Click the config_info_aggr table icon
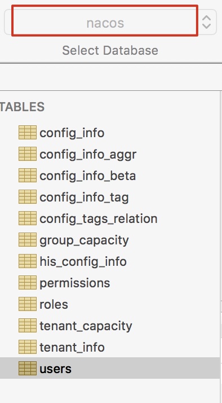222x403 pixels. tap(28, 154)
